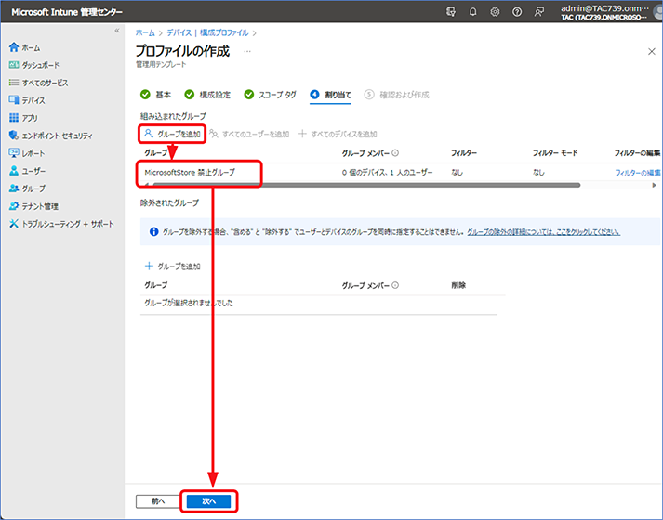Viewport: 663px width, 520px height.
Task: Open feedback icon in header
Action: 538,12
